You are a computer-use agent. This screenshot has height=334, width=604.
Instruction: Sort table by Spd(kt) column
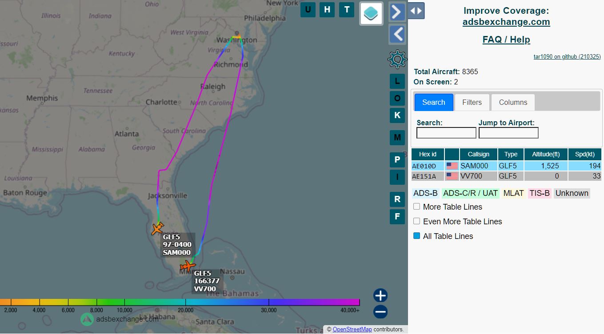click(584, 154)
